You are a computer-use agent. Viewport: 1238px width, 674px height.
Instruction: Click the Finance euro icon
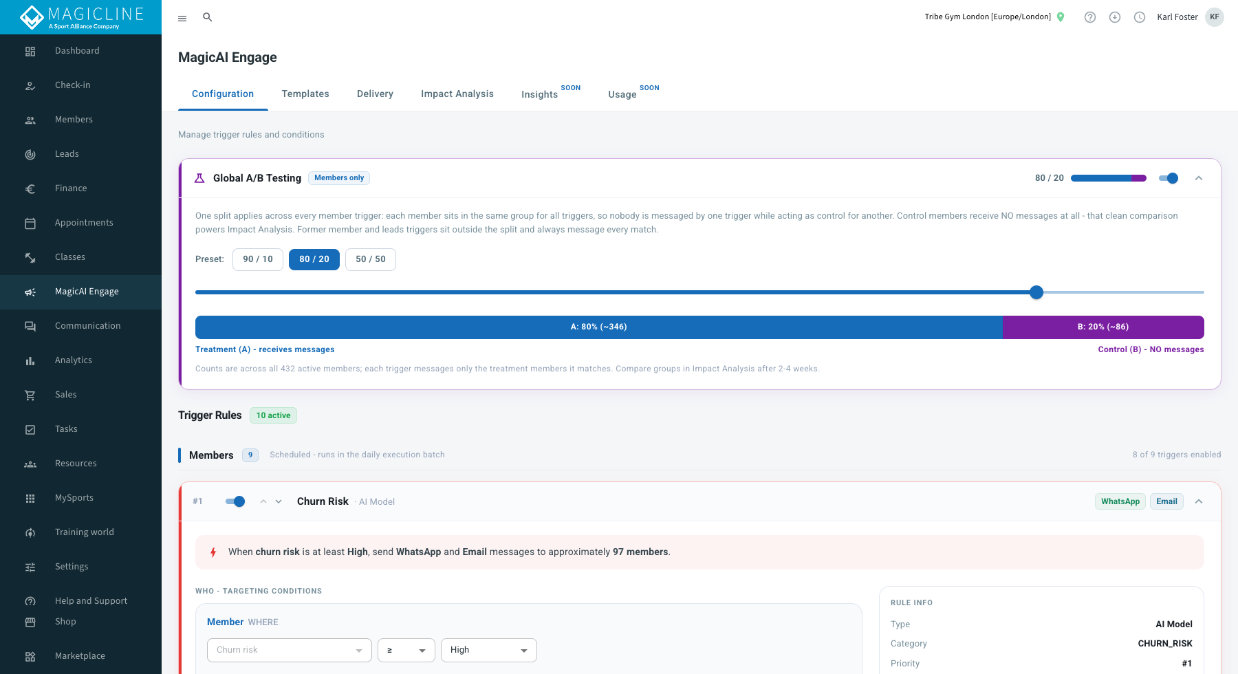tap(30, 188)
